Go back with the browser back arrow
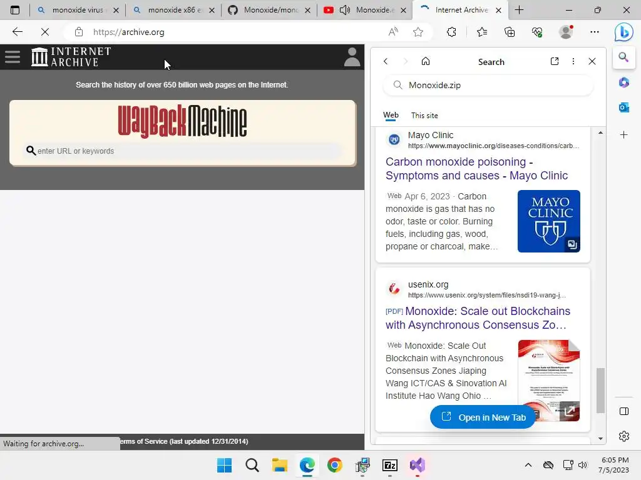 pyautogui.click(x=17, y=32)
